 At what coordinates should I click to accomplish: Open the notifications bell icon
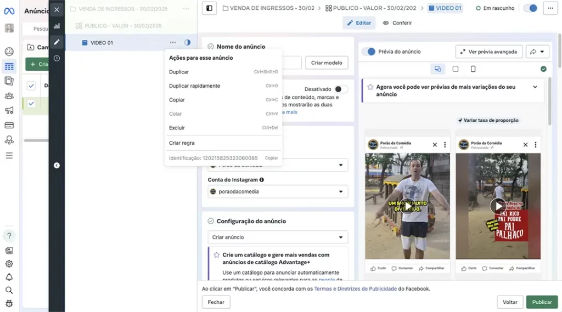coord(9,277)
